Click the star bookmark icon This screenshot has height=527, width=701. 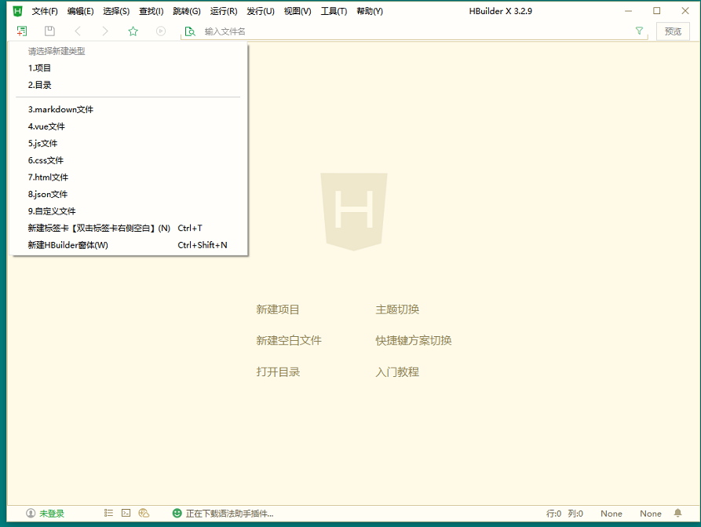[133, 31]
